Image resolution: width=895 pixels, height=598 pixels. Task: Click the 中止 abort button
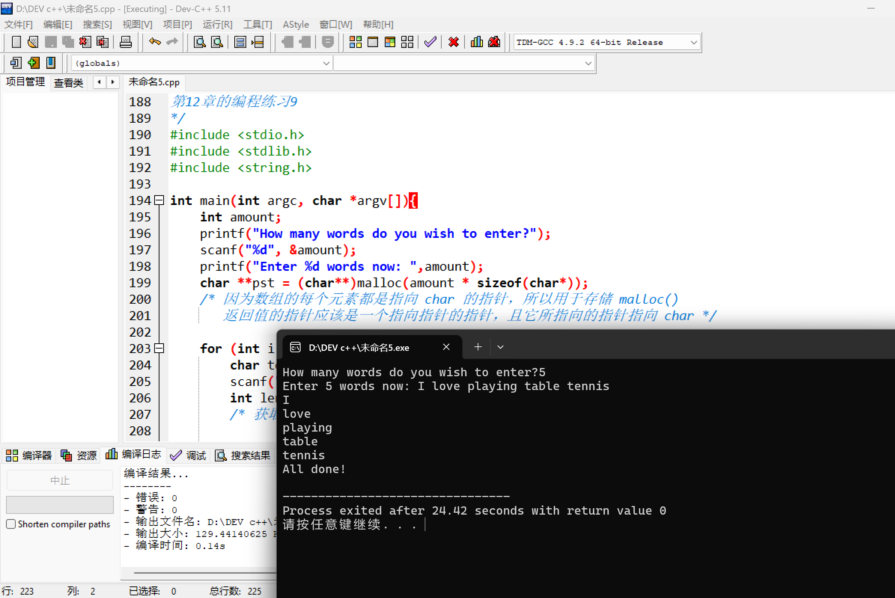pyautogui.click(x=60, y=480)
